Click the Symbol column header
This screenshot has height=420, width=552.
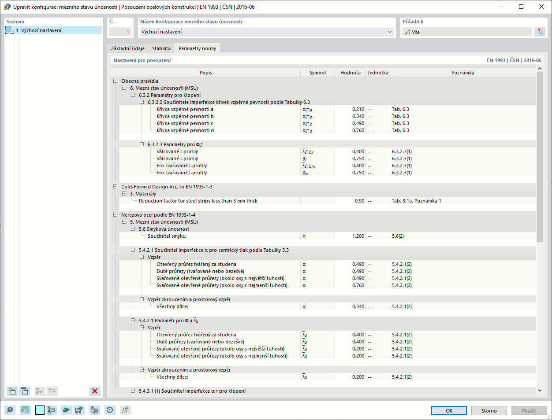[x=317, y=73]
